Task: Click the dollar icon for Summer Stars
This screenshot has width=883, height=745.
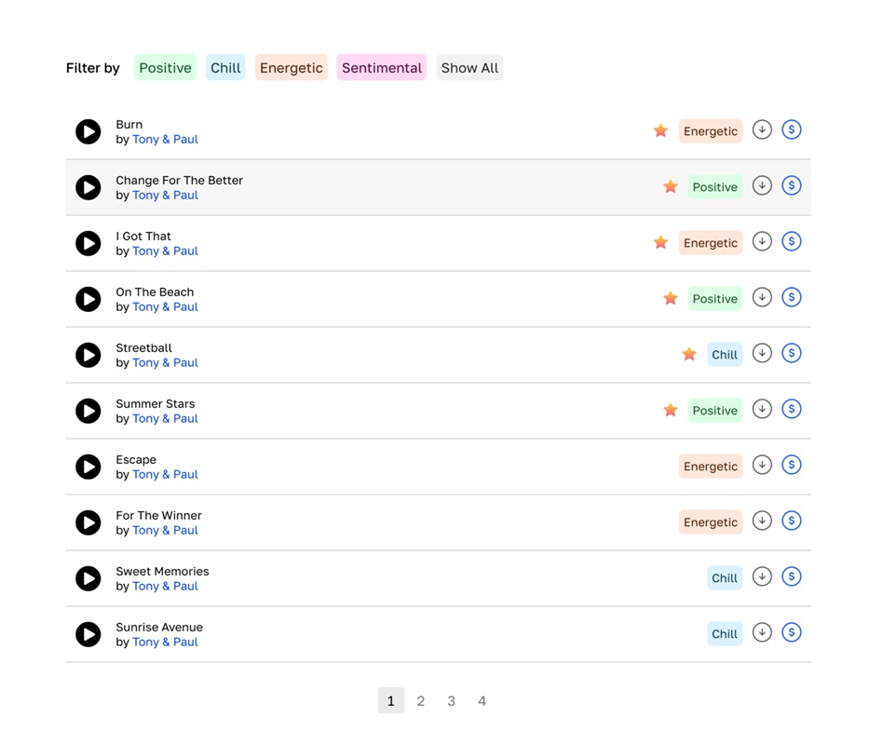Action: (x=792, y=409)
